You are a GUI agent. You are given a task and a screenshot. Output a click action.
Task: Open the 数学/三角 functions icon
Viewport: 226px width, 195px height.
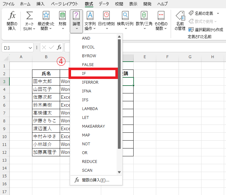tap(144, 15)
